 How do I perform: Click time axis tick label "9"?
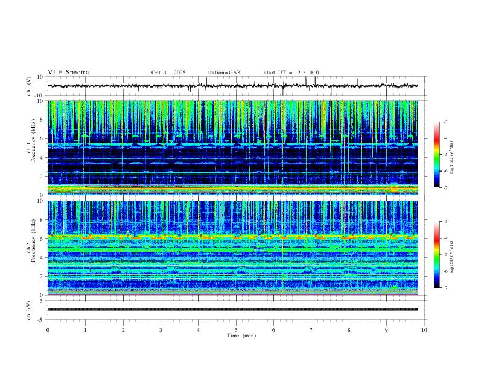click(386, 330)
